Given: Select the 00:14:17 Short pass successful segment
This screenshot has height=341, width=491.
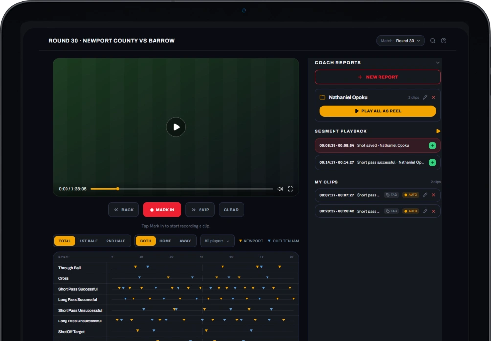Looking at the screenshot, I should coord(378,162).
